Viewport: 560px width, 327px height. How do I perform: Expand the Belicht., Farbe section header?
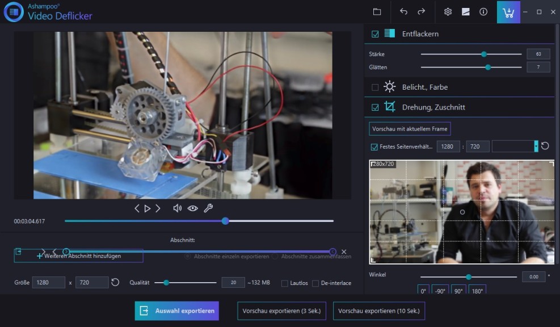tap(424, 87)
